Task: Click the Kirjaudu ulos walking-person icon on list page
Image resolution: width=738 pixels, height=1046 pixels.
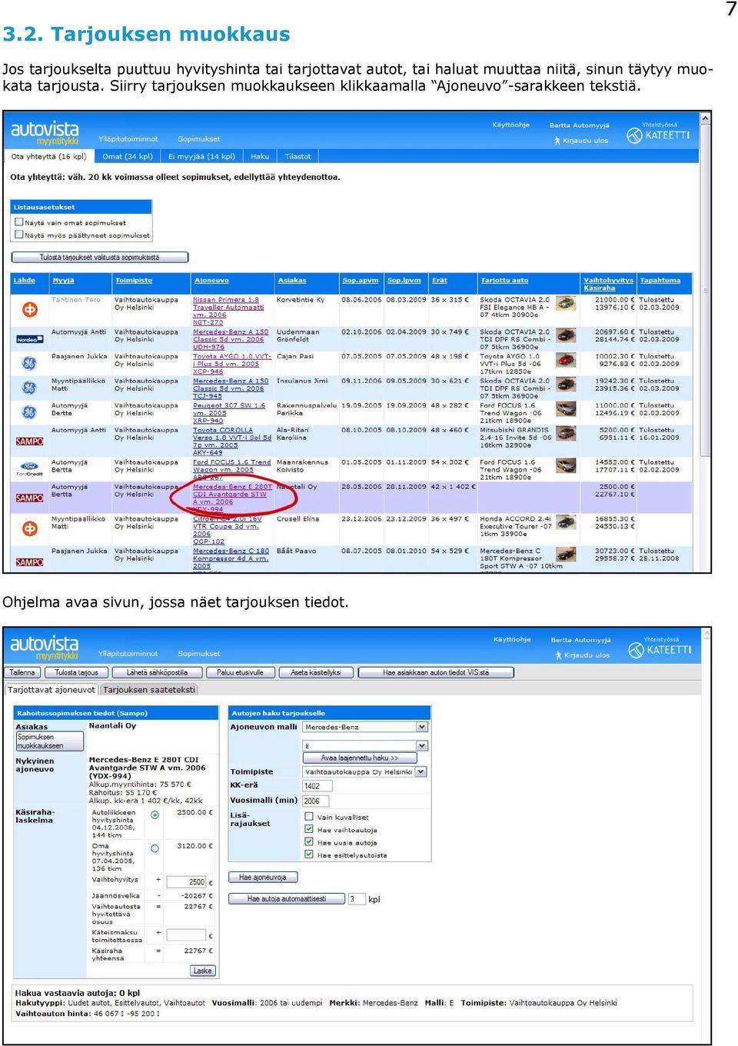Action: coord(557,141)
